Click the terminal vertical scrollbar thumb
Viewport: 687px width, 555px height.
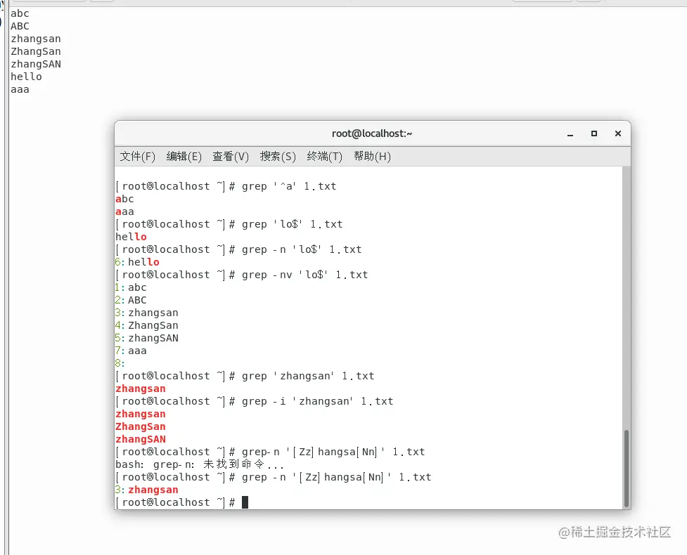(626, 469)
